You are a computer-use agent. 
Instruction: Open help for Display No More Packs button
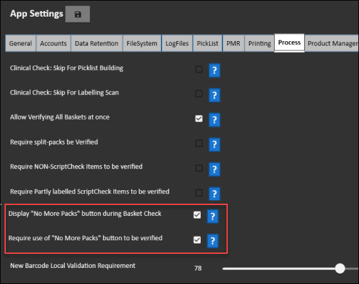click(213, 216)
